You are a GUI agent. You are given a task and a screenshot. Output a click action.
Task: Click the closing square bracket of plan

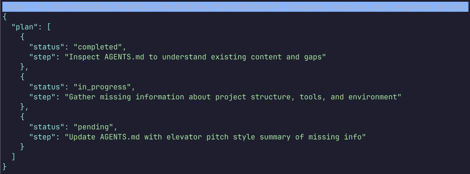(13, 157)
